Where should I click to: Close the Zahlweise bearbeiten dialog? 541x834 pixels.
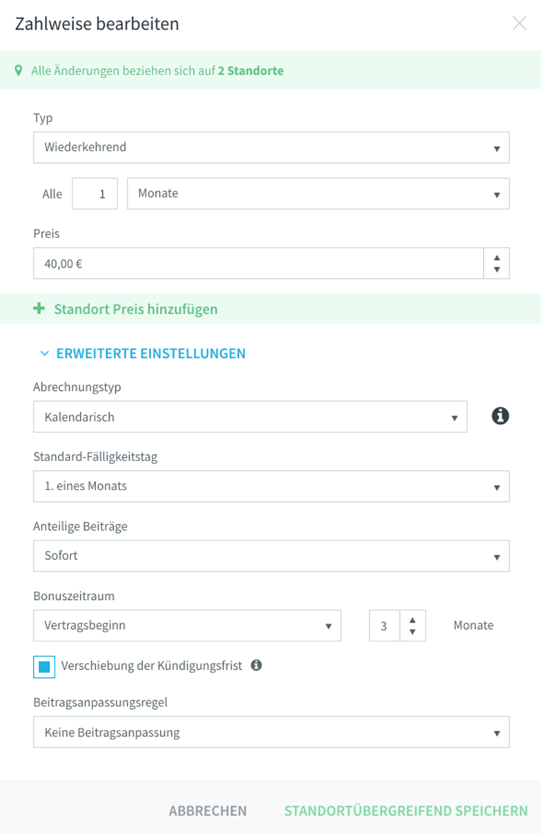(x=519, y=23)
